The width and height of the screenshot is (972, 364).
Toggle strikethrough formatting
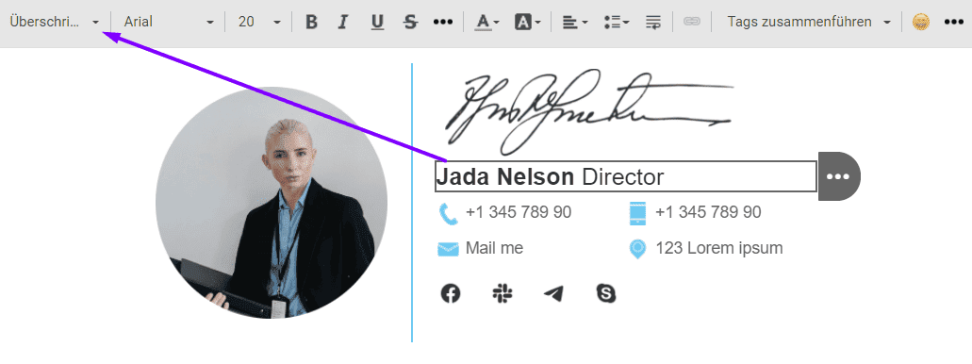click(410, 23)
